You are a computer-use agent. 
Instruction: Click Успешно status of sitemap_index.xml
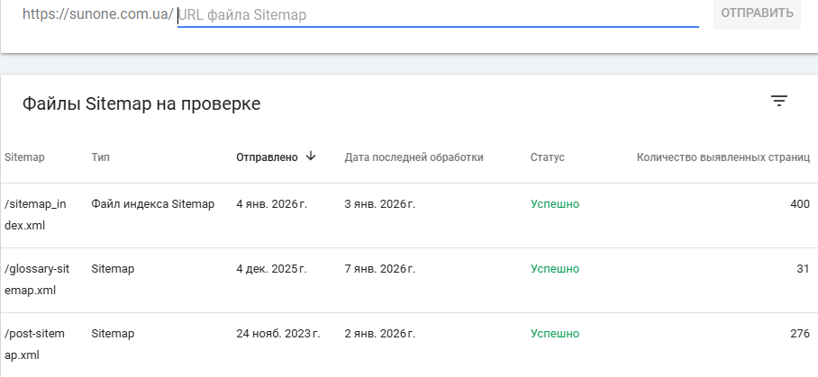click(554, 204)
